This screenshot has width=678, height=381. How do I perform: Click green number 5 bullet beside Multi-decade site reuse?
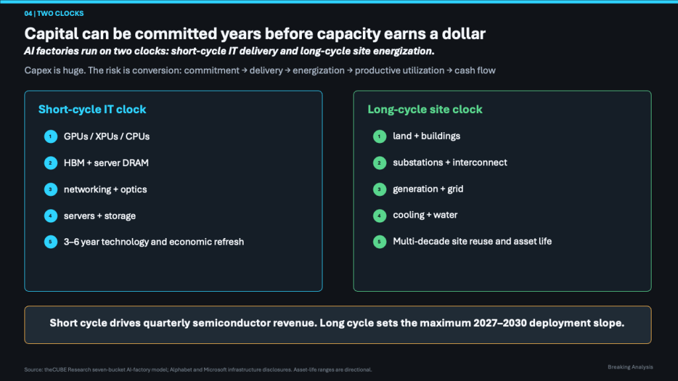(379, 241)
